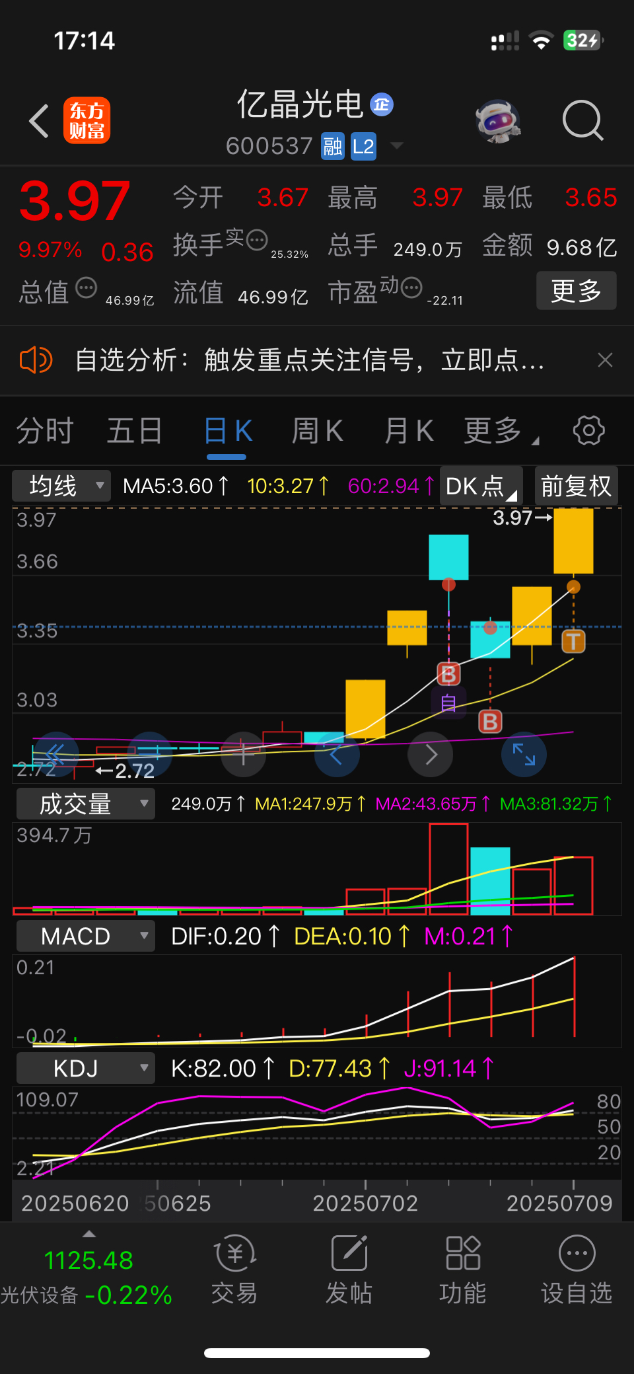Open the 设自选 watchlist icon
Screen dimensions: 634x1374
pyautogui.click(x=577, y=1269)
